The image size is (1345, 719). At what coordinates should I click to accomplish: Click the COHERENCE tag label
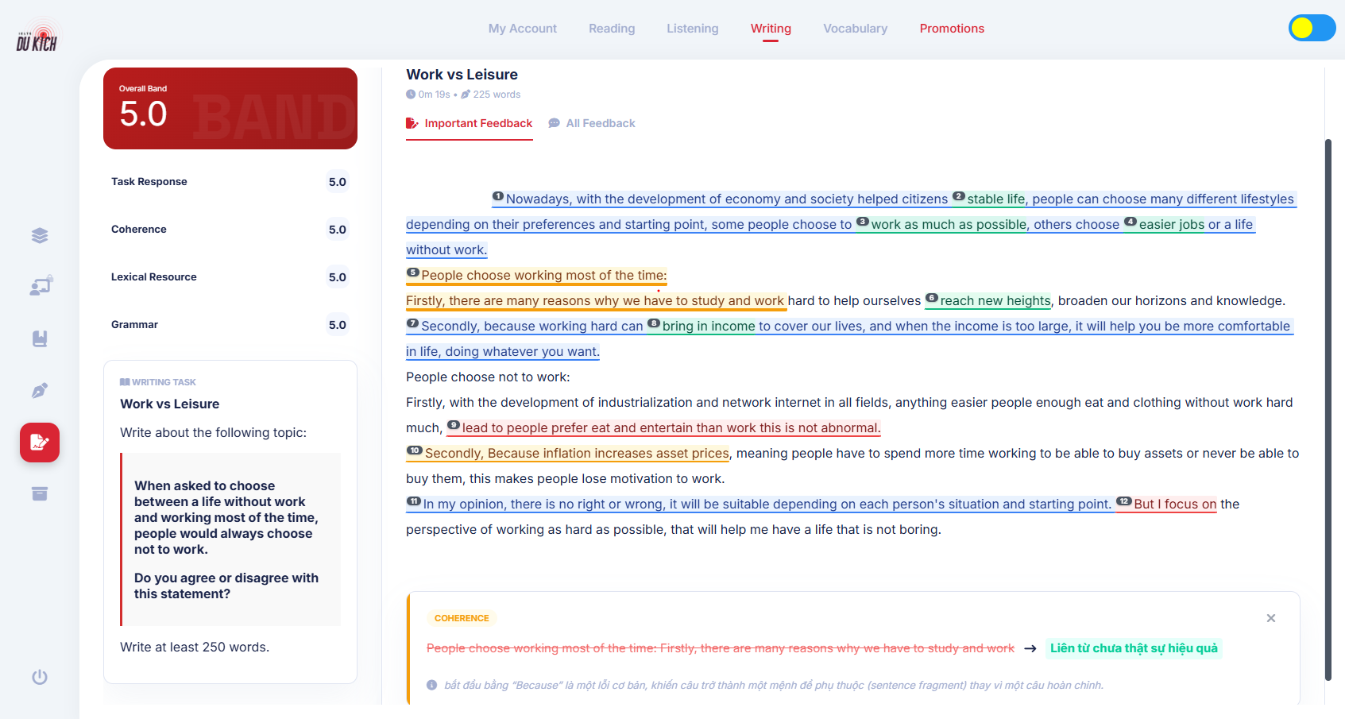tap(462, 618)
